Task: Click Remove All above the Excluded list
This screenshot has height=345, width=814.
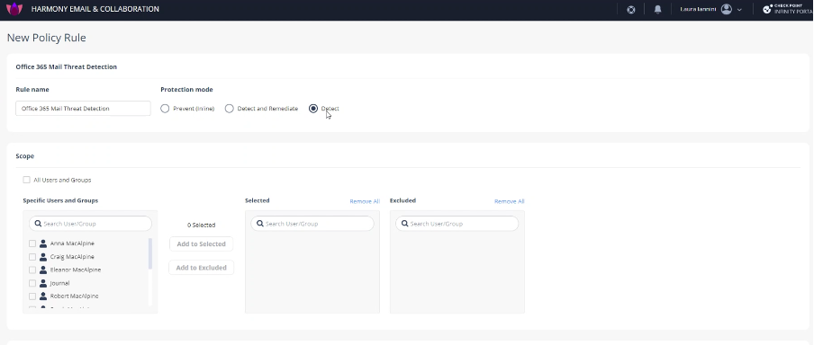Action: [510, 201]
